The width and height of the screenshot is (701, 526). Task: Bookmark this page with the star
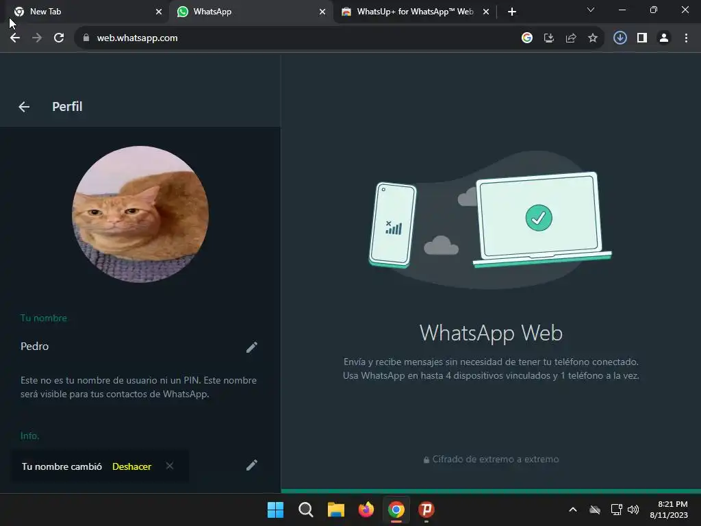(593, 38)
